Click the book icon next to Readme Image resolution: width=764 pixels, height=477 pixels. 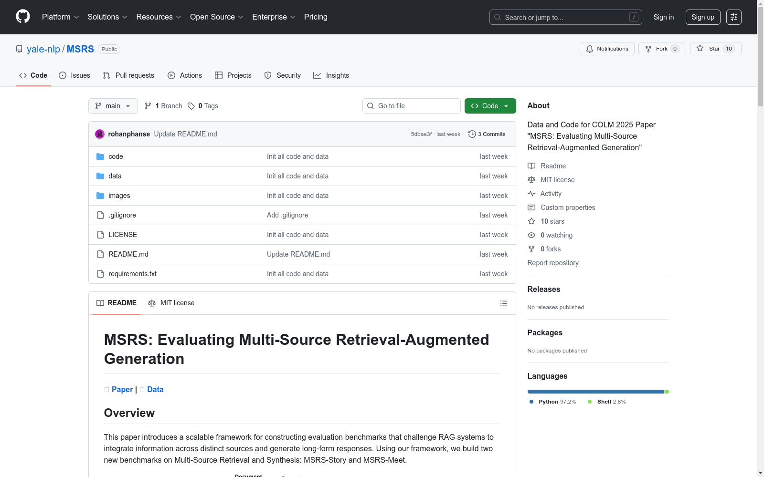tap(531, 166)
